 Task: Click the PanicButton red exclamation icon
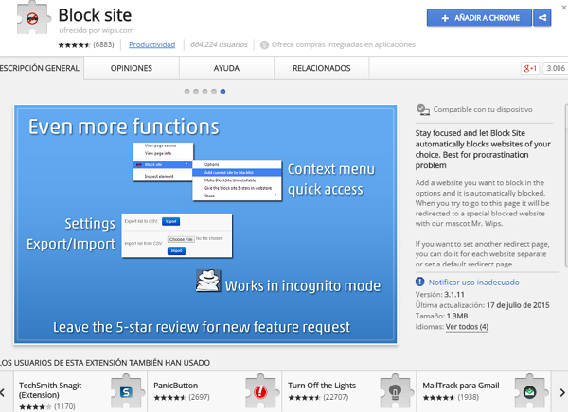click(257, 389)
